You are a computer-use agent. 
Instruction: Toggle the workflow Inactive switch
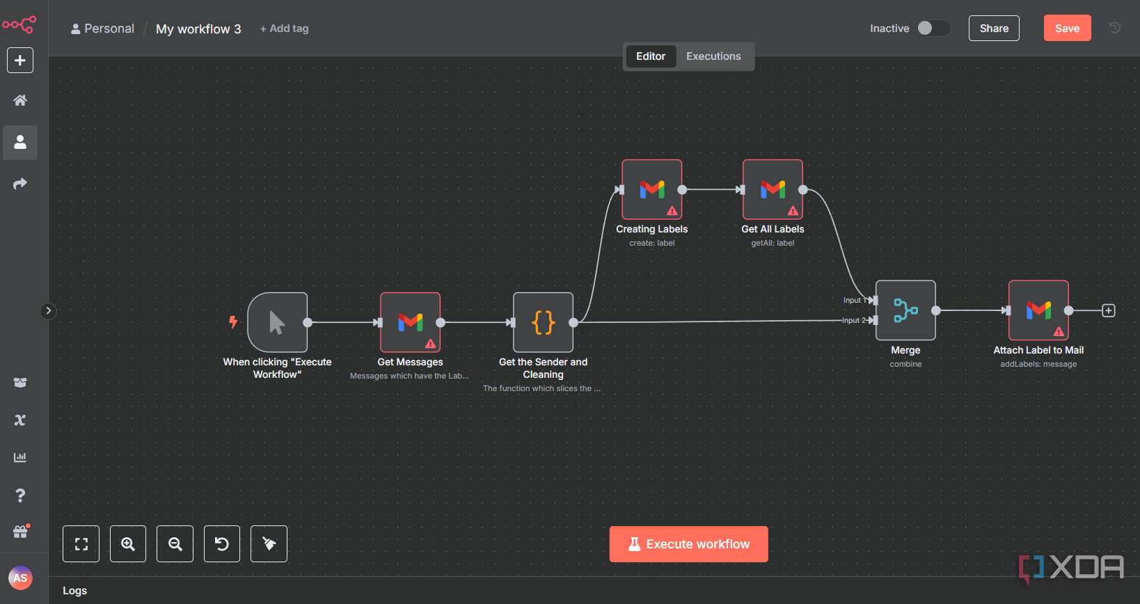933,28
